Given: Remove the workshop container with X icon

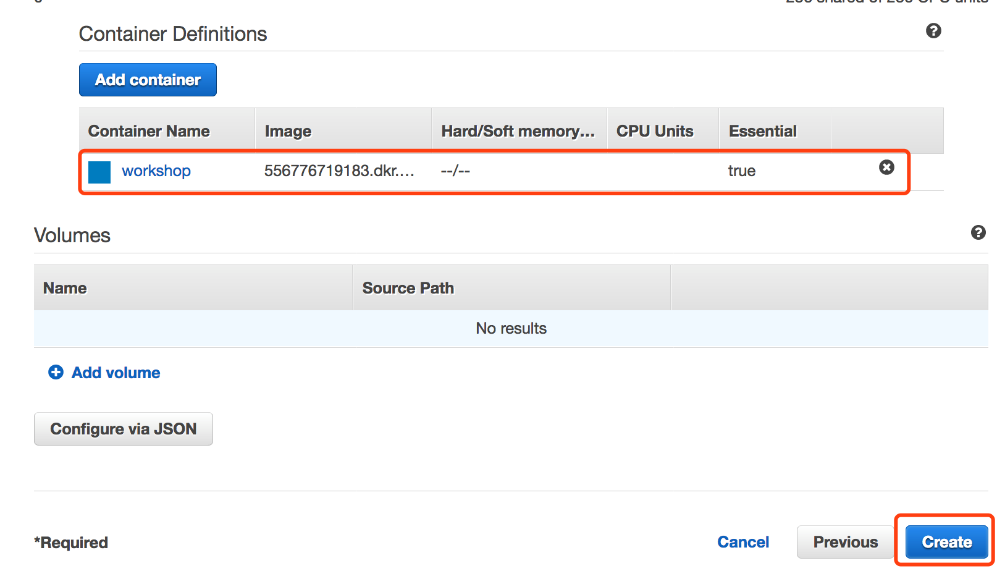Looking at the screenshot, I should click(x=886, y=167).
